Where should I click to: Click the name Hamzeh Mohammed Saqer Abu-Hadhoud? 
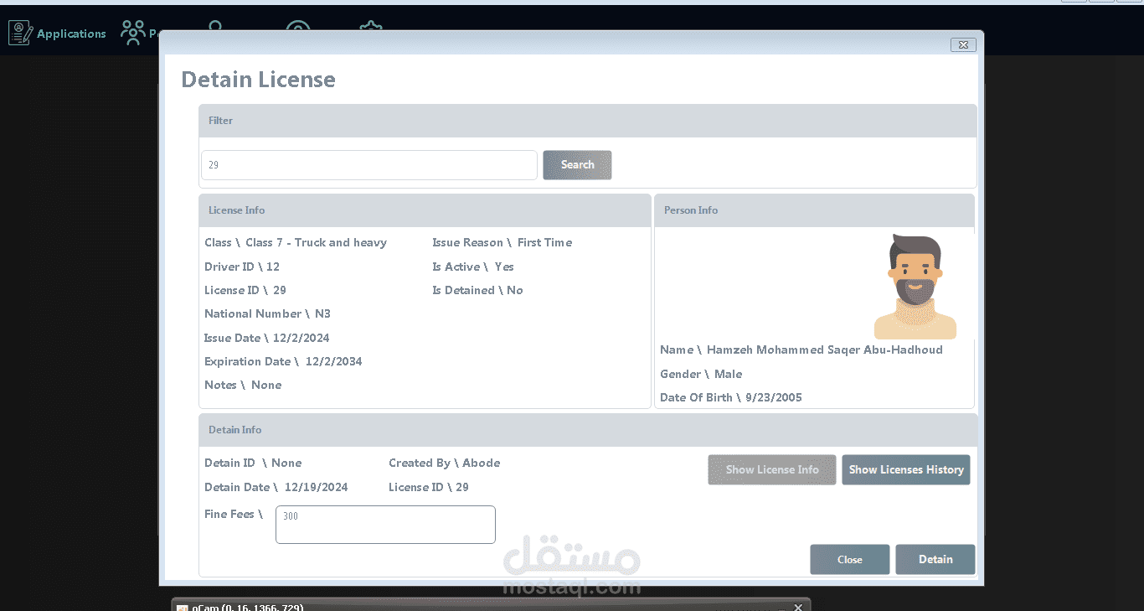pyautogui.click(x=825, y=350)
